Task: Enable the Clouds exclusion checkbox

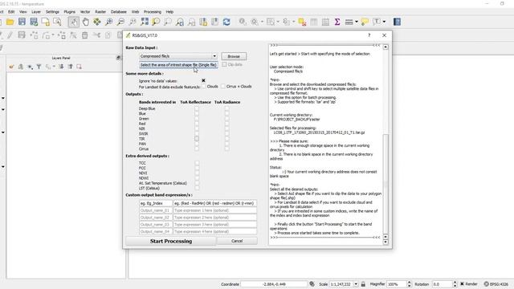Action: [x=204, y=86]
